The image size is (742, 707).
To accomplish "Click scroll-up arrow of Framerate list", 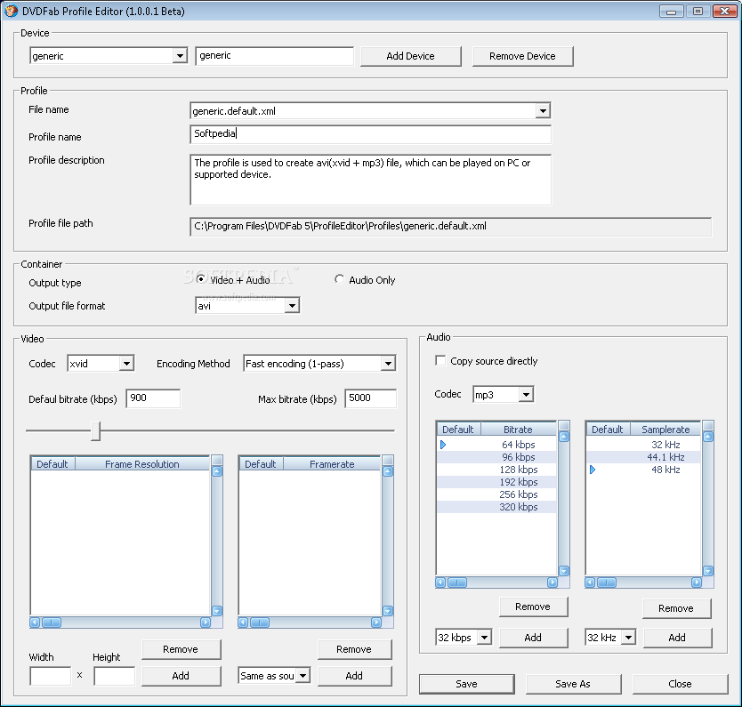I will (388, 471).
